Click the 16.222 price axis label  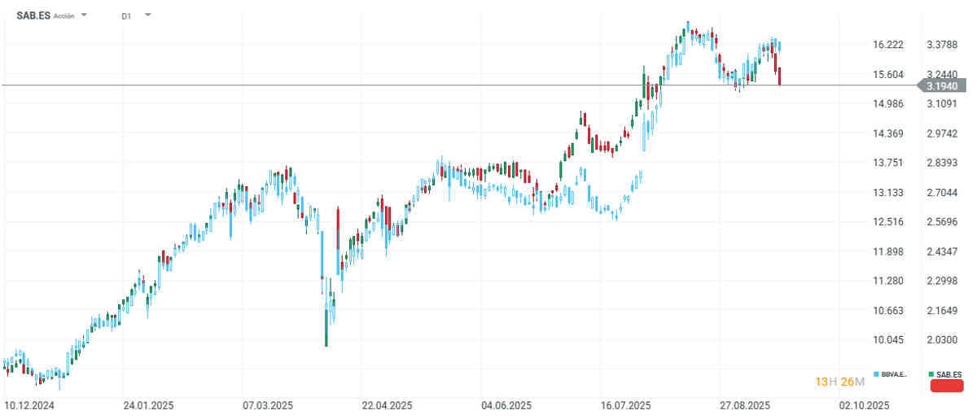pos(887,45)
